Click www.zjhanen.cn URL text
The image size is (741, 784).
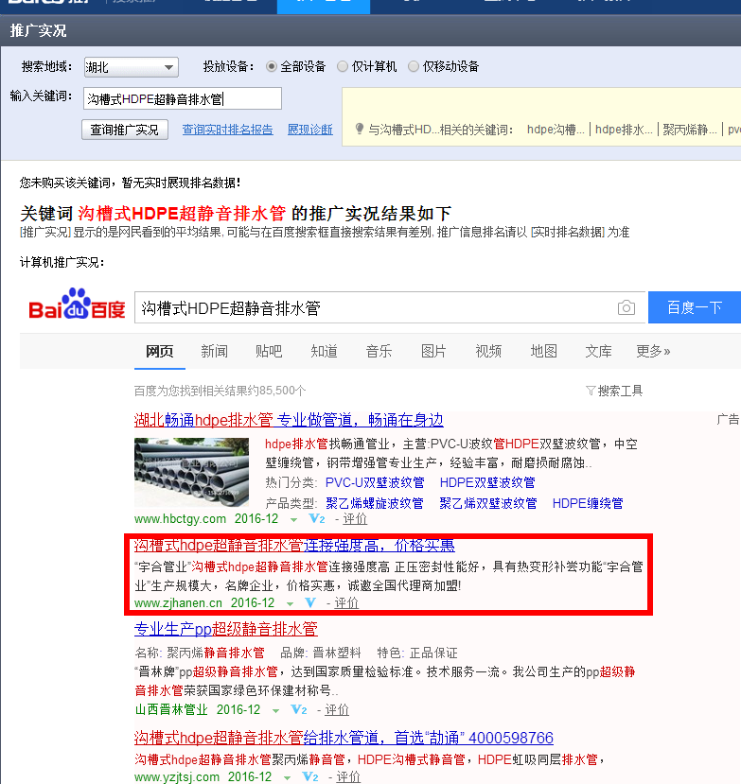tap(178, 603)
